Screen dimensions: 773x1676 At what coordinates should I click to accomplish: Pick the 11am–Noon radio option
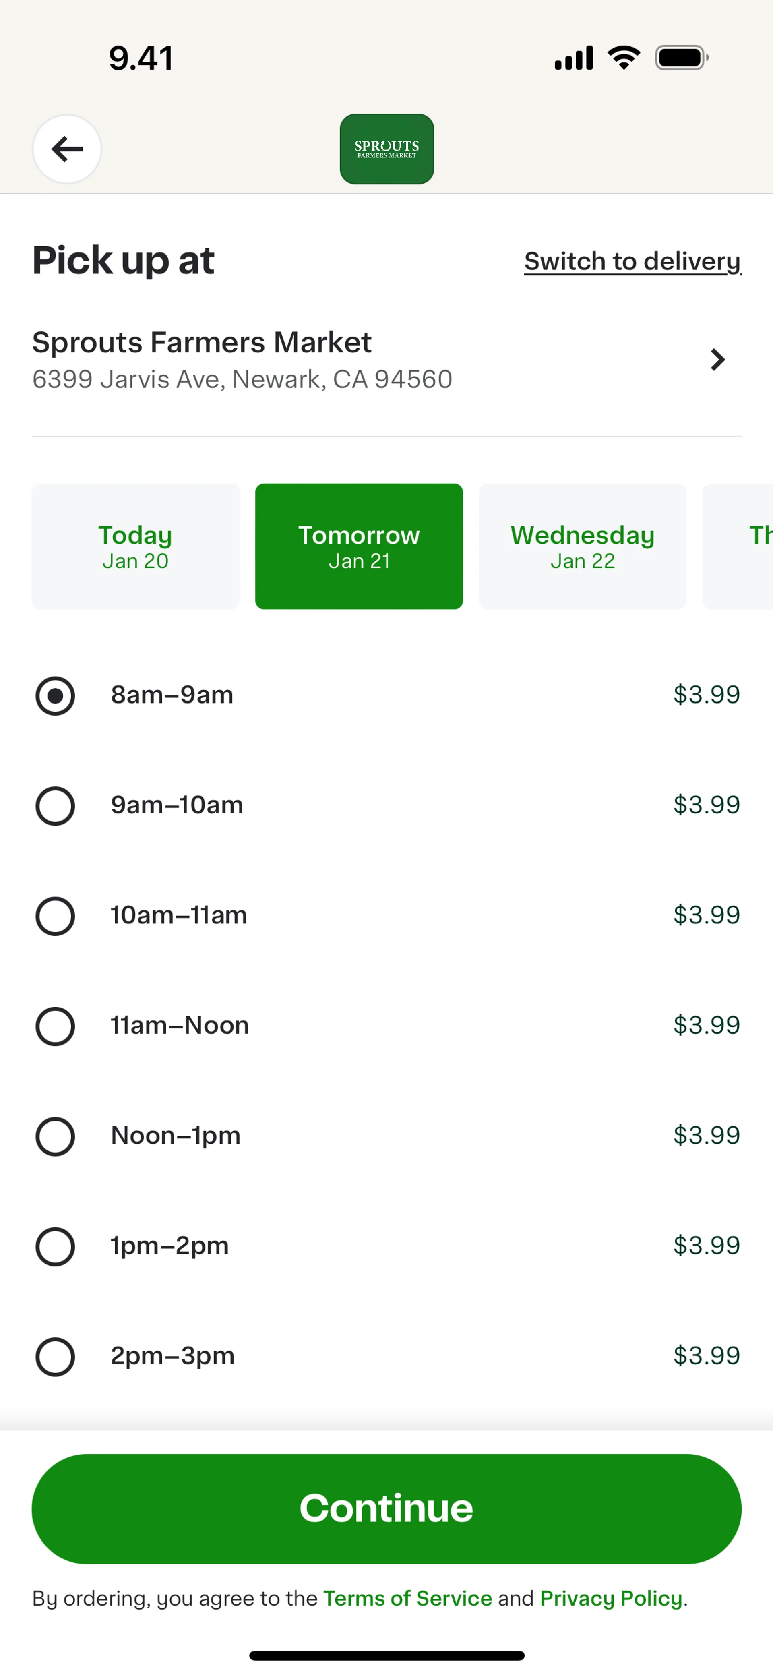[55, 1026]
